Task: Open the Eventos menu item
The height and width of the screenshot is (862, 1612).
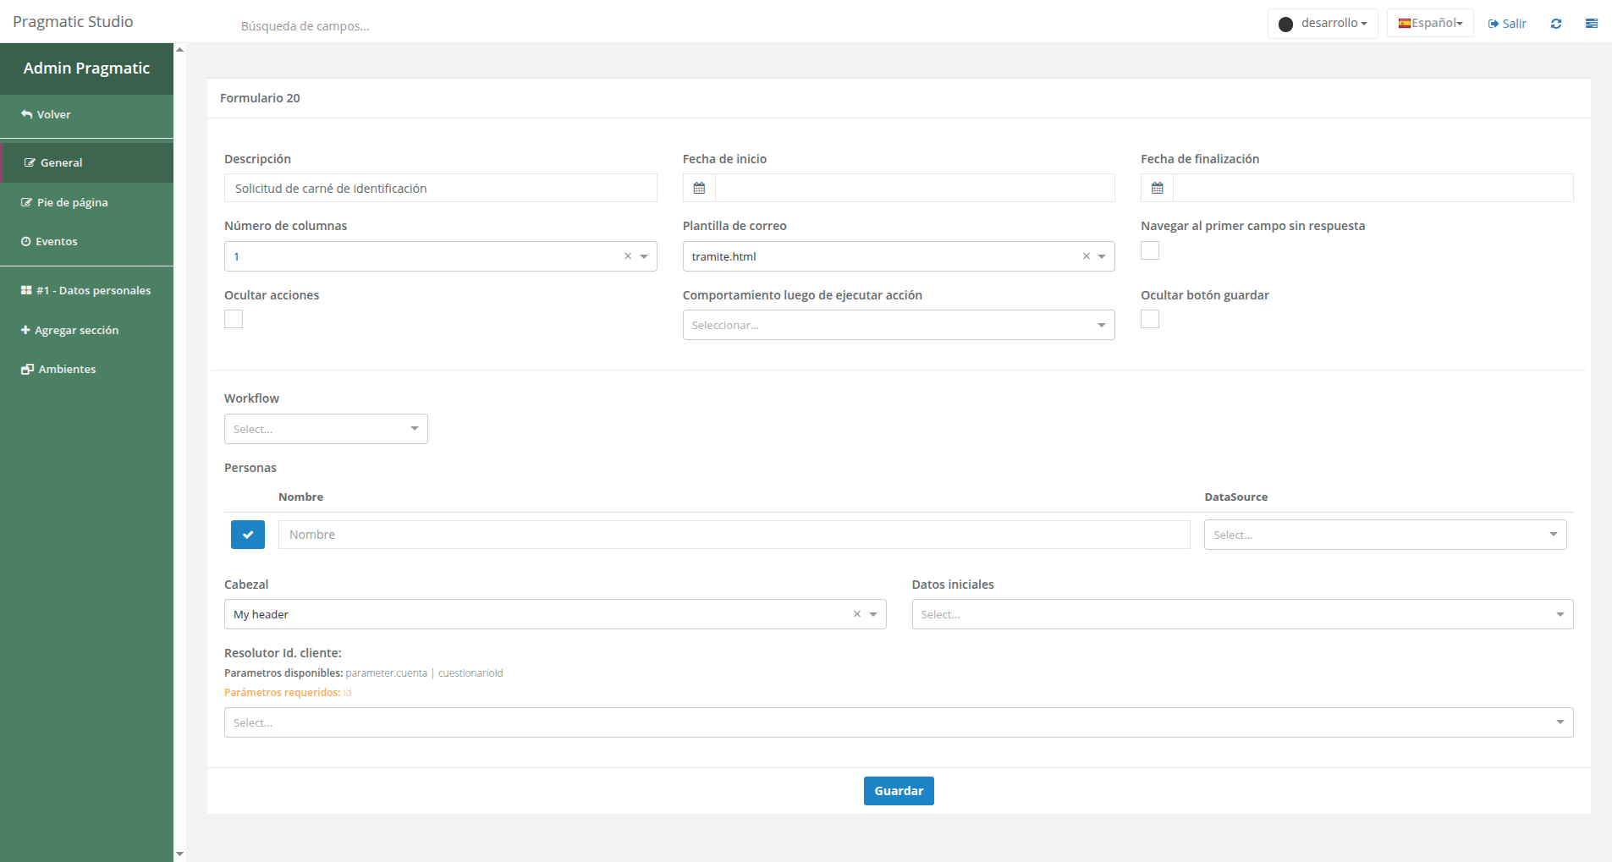Action: (x=56, y=241)
